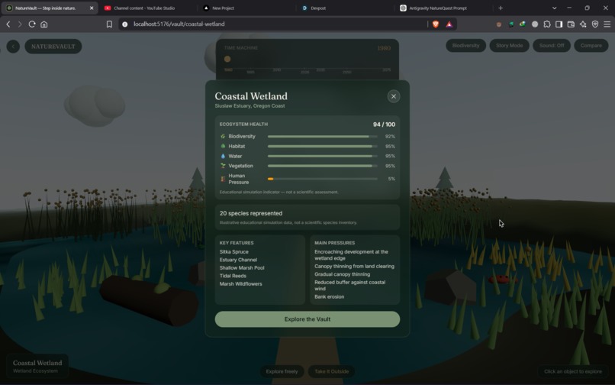Click the Biodiversity leaf icon
The image size is (615, 385).
pyautogui.click(x=223, y=136)
